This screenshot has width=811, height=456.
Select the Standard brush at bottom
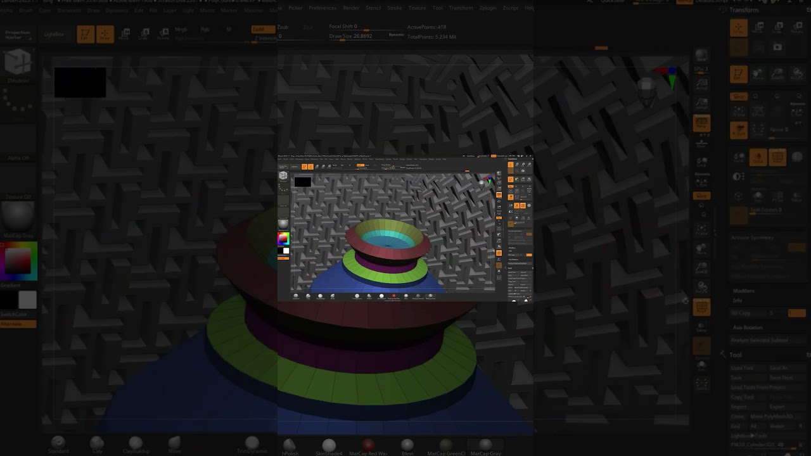tap(58, 445)
